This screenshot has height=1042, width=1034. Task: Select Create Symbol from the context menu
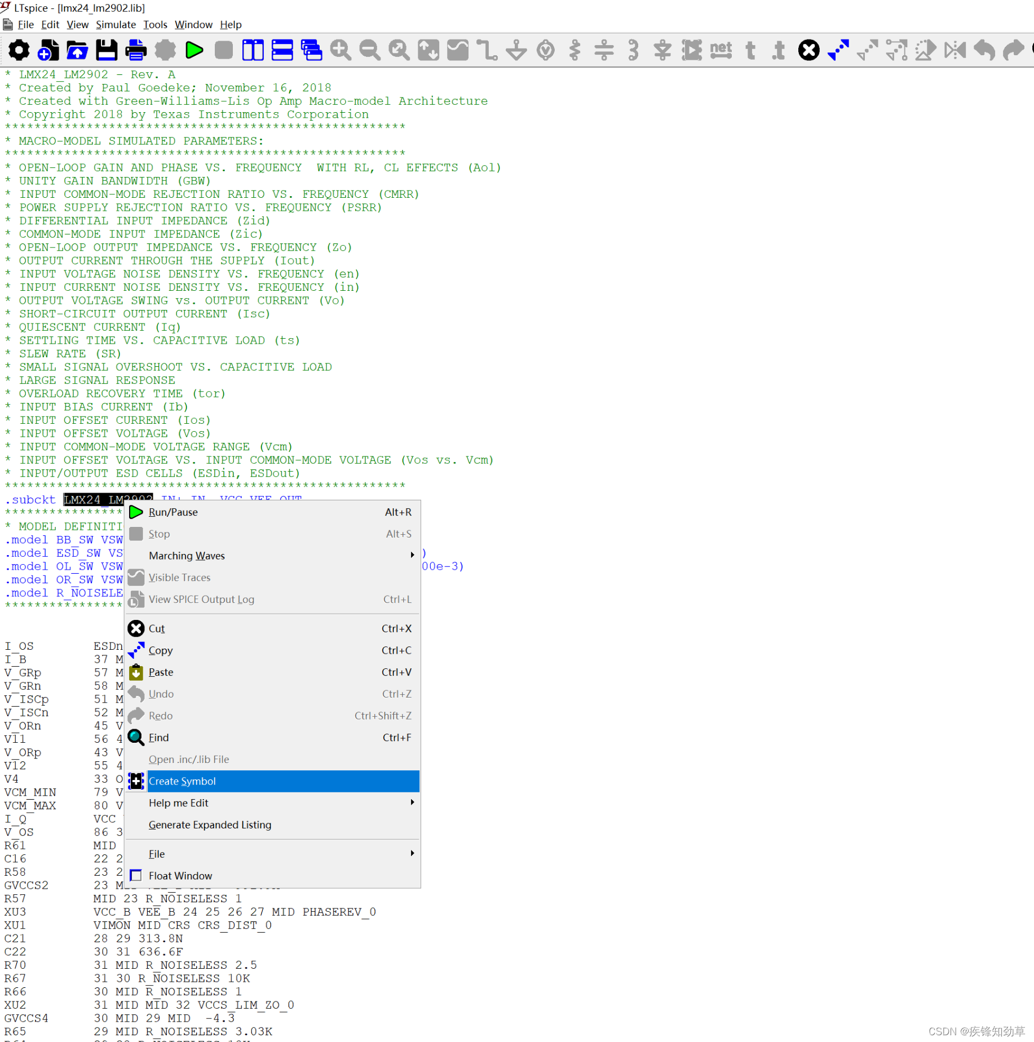182,781
